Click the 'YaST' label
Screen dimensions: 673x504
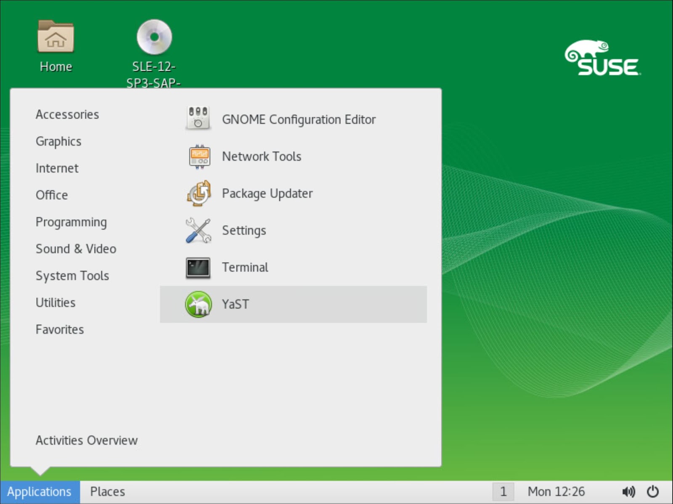pos(236,305)
